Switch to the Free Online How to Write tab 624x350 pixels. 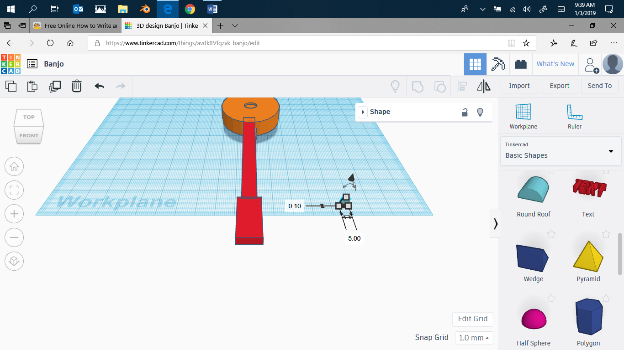tap(75, 26)
